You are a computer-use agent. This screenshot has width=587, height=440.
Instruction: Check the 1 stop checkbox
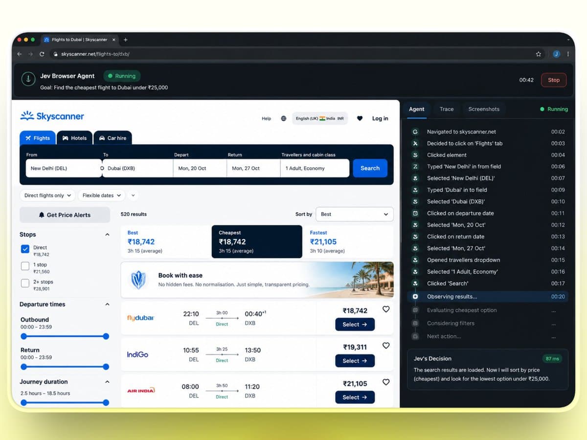(25, 266)
